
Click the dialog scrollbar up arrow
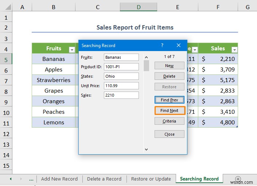147,57
